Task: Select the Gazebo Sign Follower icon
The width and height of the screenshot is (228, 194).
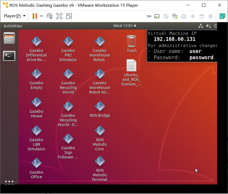Action: (68, 146)
